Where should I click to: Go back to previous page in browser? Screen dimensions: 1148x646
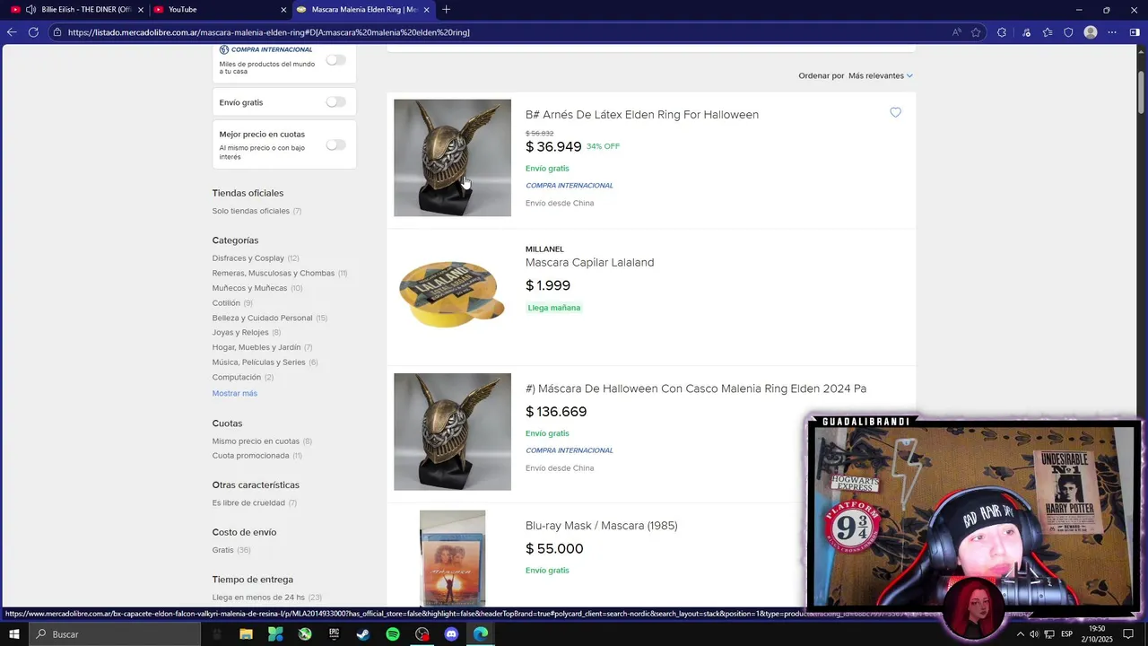click(x=12, y=32)
